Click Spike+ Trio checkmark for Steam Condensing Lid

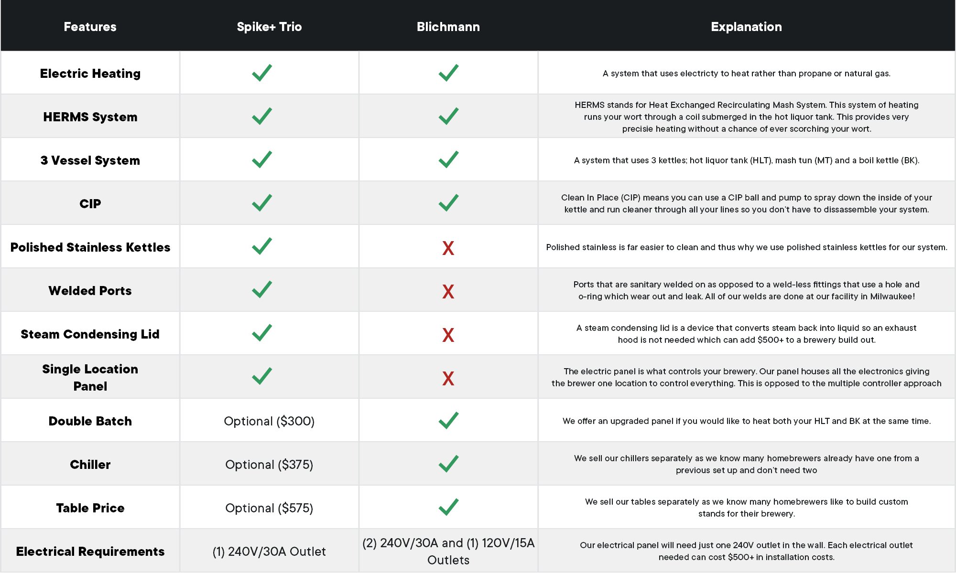pyautogui.click(x=262, y=333)
